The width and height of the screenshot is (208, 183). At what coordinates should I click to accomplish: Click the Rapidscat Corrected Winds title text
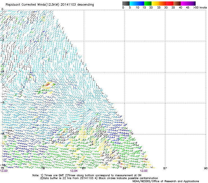coord(50,5)
